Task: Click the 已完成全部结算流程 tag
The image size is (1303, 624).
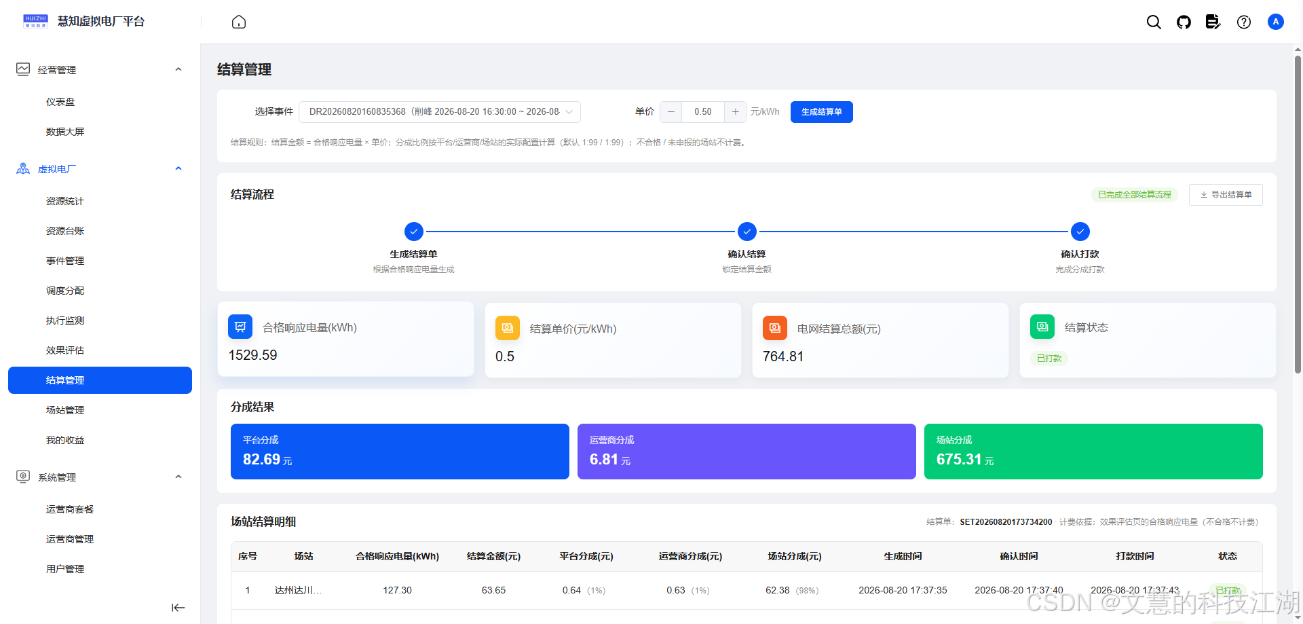Action: pyautogui.click(x=1135, y=195)
